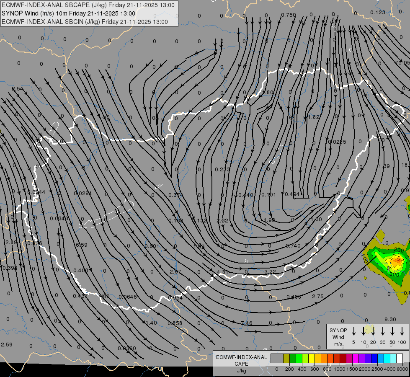Pick the cyan CAPE legend swatch

pyautogui.click(x=387, y=358)
